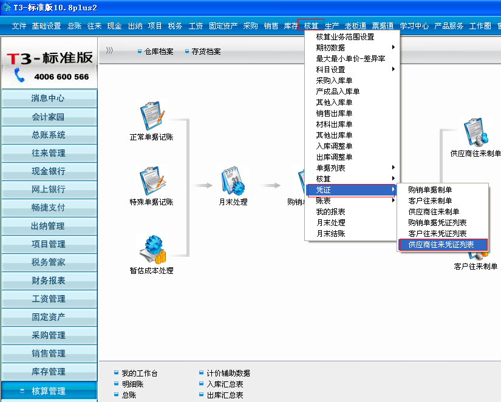
Task: Open the 库存管理 sidebar module
Action: click(x=49, y=372)
